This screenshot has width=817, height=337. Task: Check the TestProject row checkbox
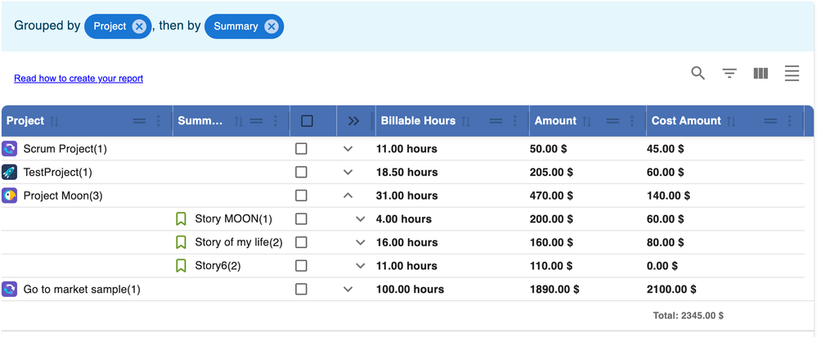(301, 173)
